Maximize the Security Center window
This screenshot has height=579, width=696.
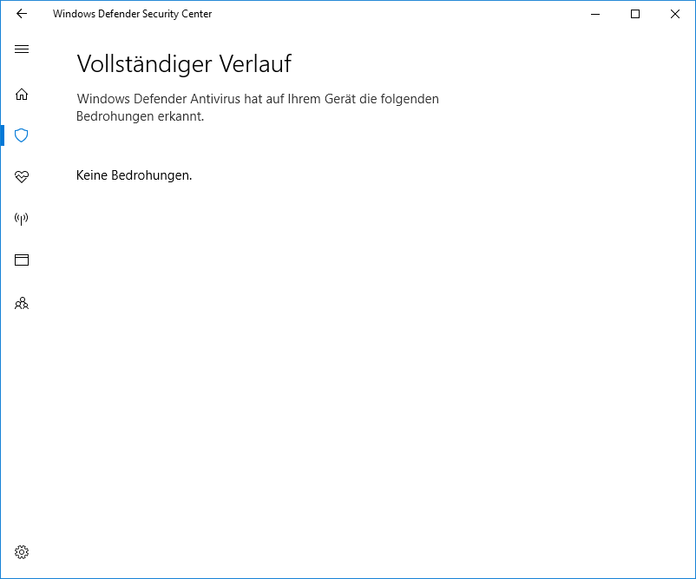[635, 14]
